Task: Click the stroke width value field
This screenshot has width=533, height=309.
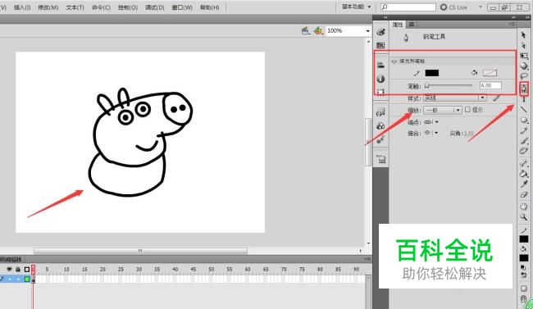Action: pyautogui.click(x=490, y=85)
